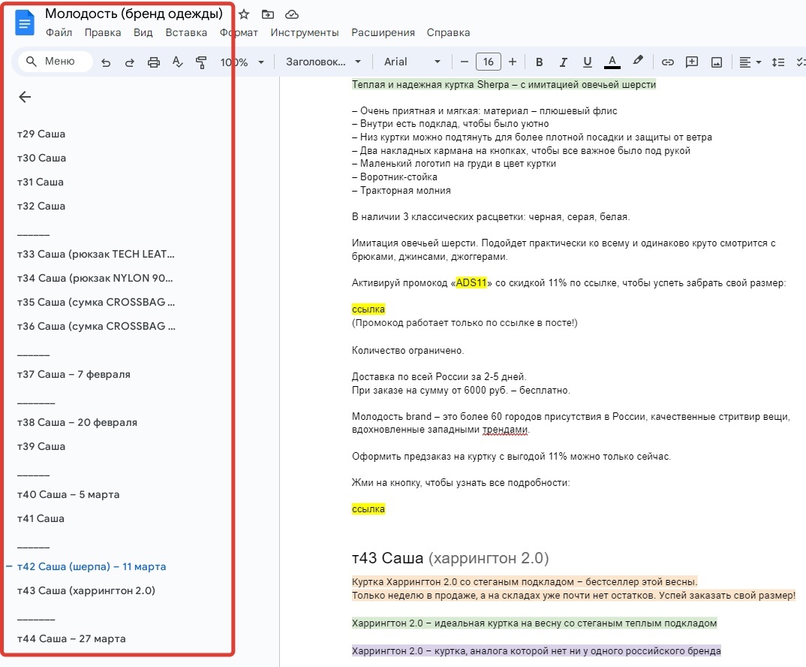Toggle bold formatting
This screenshot has width=806, height=667.
coord(540,62)
